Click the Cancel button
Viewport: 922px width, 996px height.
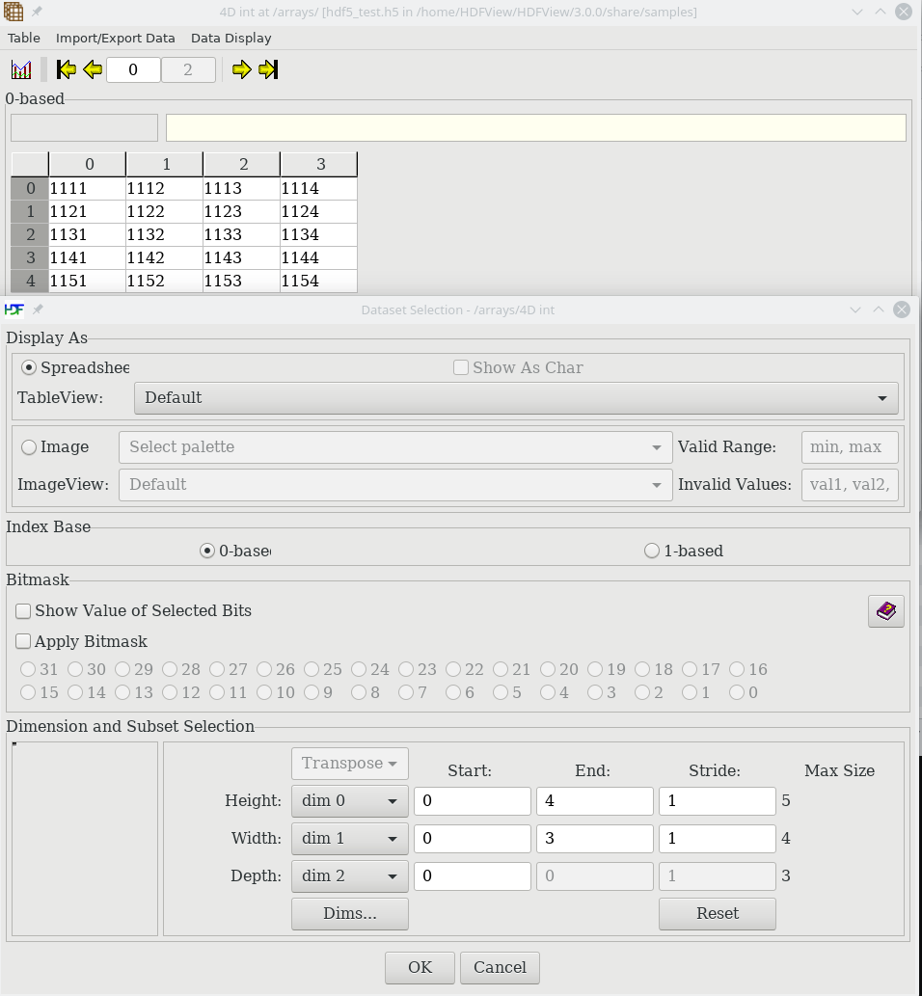coord(501,967)
